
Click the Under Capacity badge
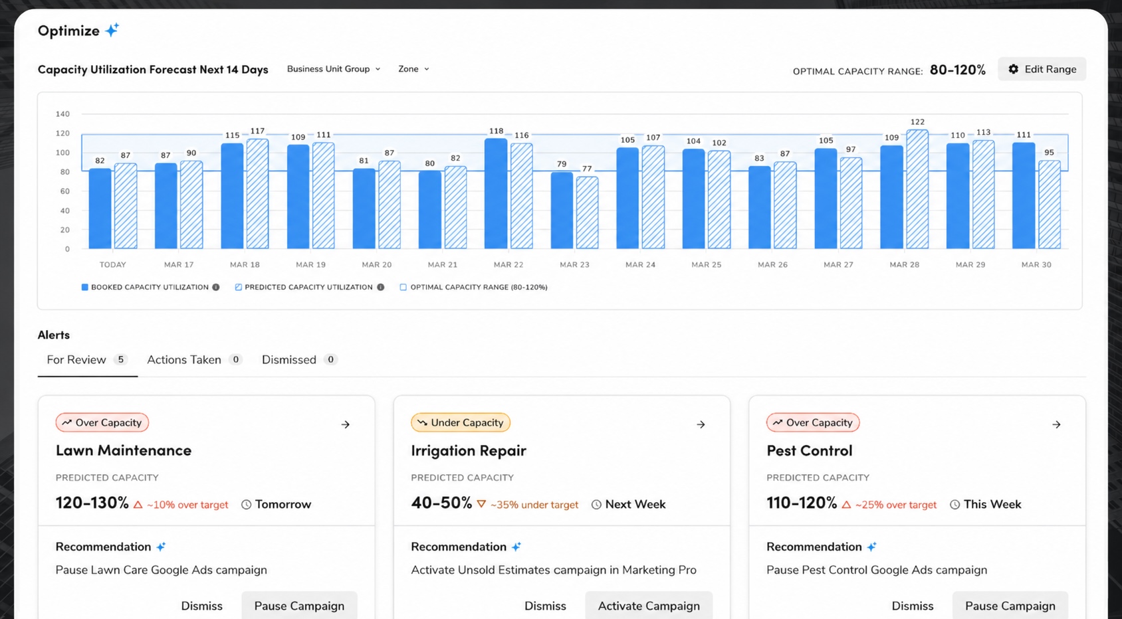point(461,422)
